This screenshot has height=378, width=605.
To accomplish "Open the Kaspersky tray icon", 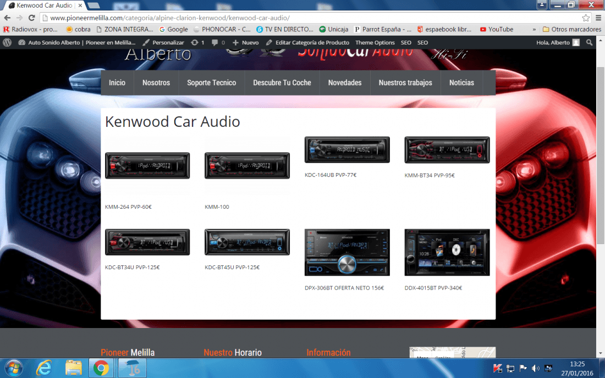I will tap(498, 368).
